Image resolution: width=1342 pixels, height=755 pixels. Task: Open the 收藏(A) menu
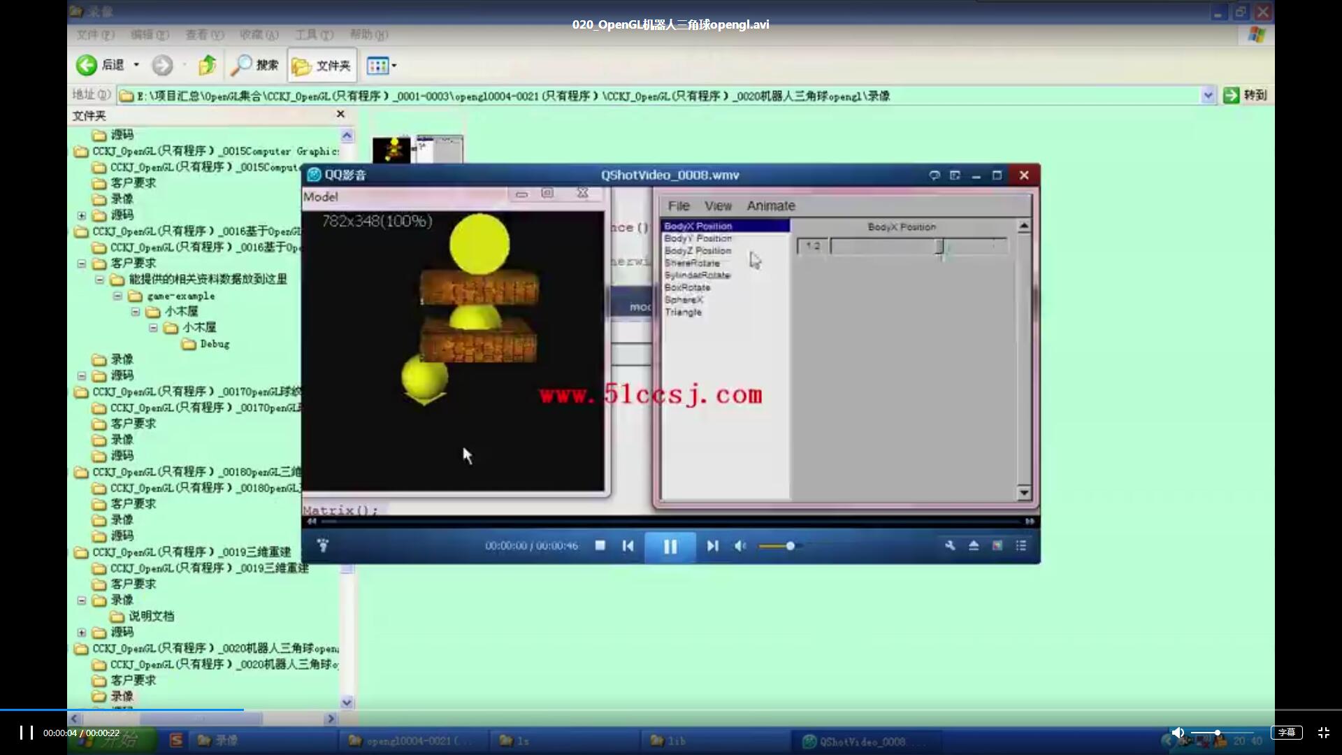pos(259,34)
